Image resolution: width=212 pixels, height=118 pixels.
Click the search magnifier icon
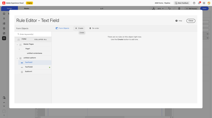18,34
